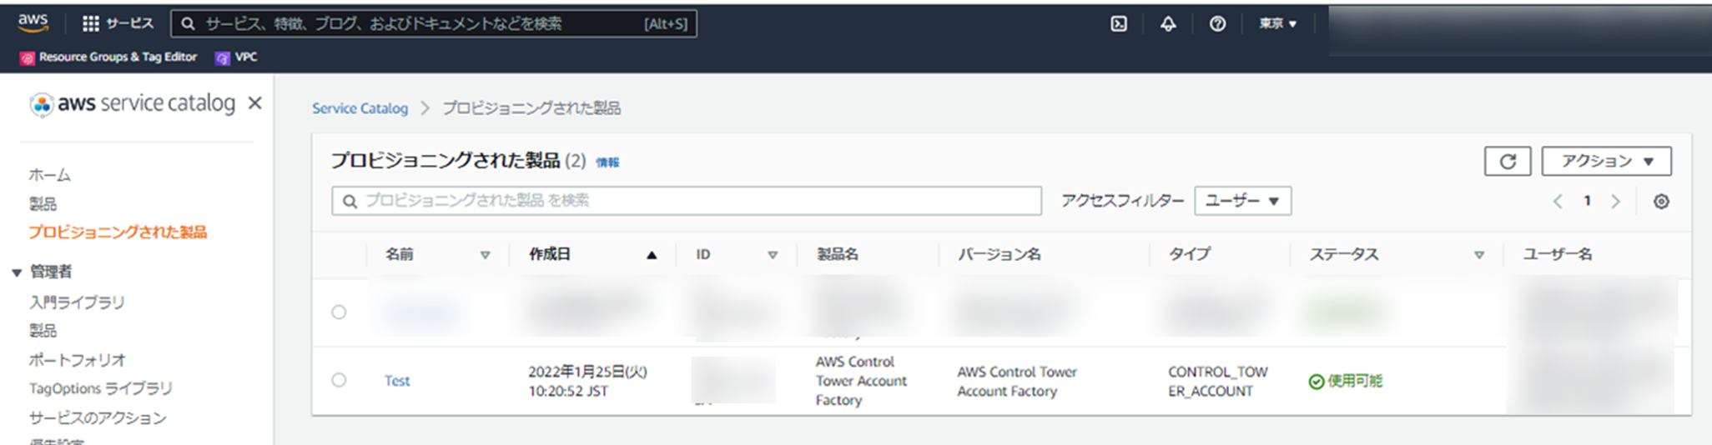Image resolution: width=1712 pixels, height=445 pixels.
Task: Open 製品 under 管理者 section
Action: [x=43, y=331]
